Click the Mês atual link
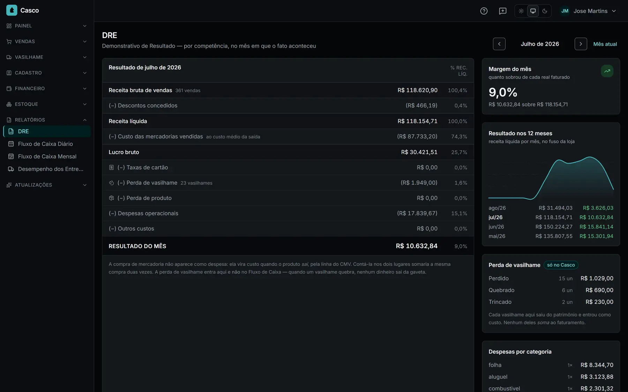The width and height of the screenshot is (628, 392). pyautogui.click(x=605, y=44)
